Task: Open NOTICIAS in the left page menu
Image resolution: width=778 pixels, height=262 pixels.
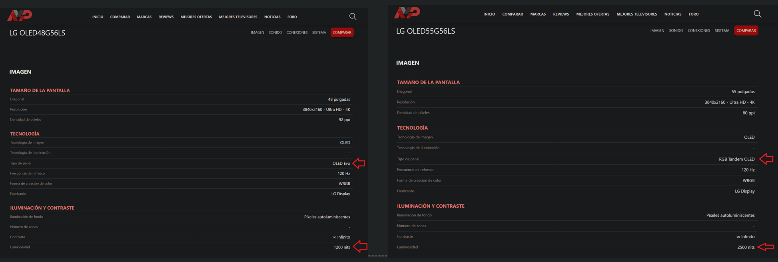Action: pos(272,17)
